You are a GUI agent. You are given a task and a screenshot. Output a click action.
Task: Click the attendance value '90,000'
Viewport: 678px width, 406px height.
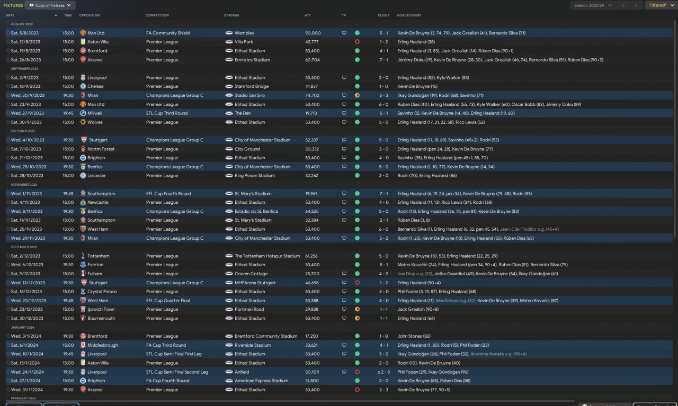tap(313, 33)
